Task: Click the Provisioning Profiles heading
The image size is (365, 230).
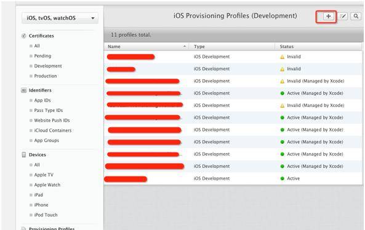Action: 52,228
